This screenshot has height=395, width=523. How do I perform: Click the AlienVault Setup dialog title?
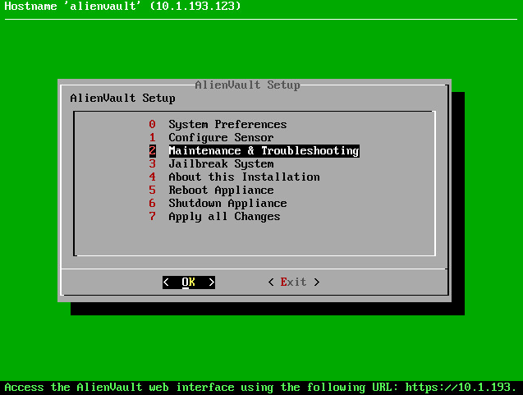pos(247,85)
